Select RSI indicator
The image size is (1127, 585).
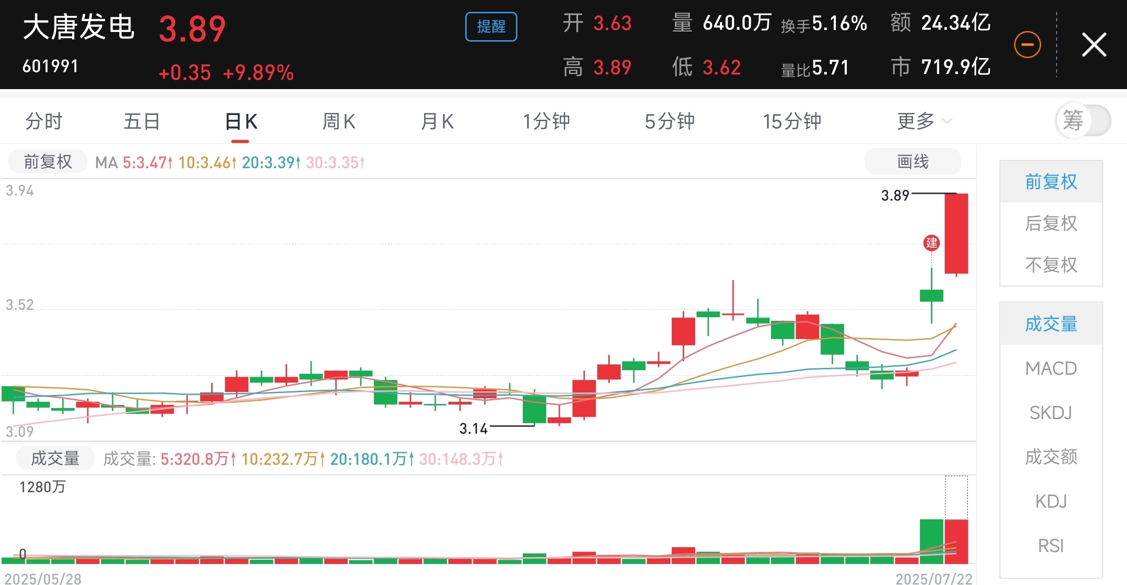click(x=1051, y=546)
